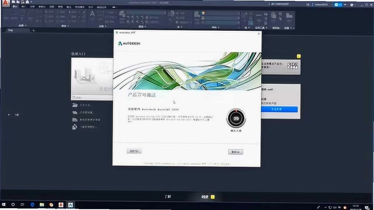Open File Explorer from the taskbar

click(42, 204)
